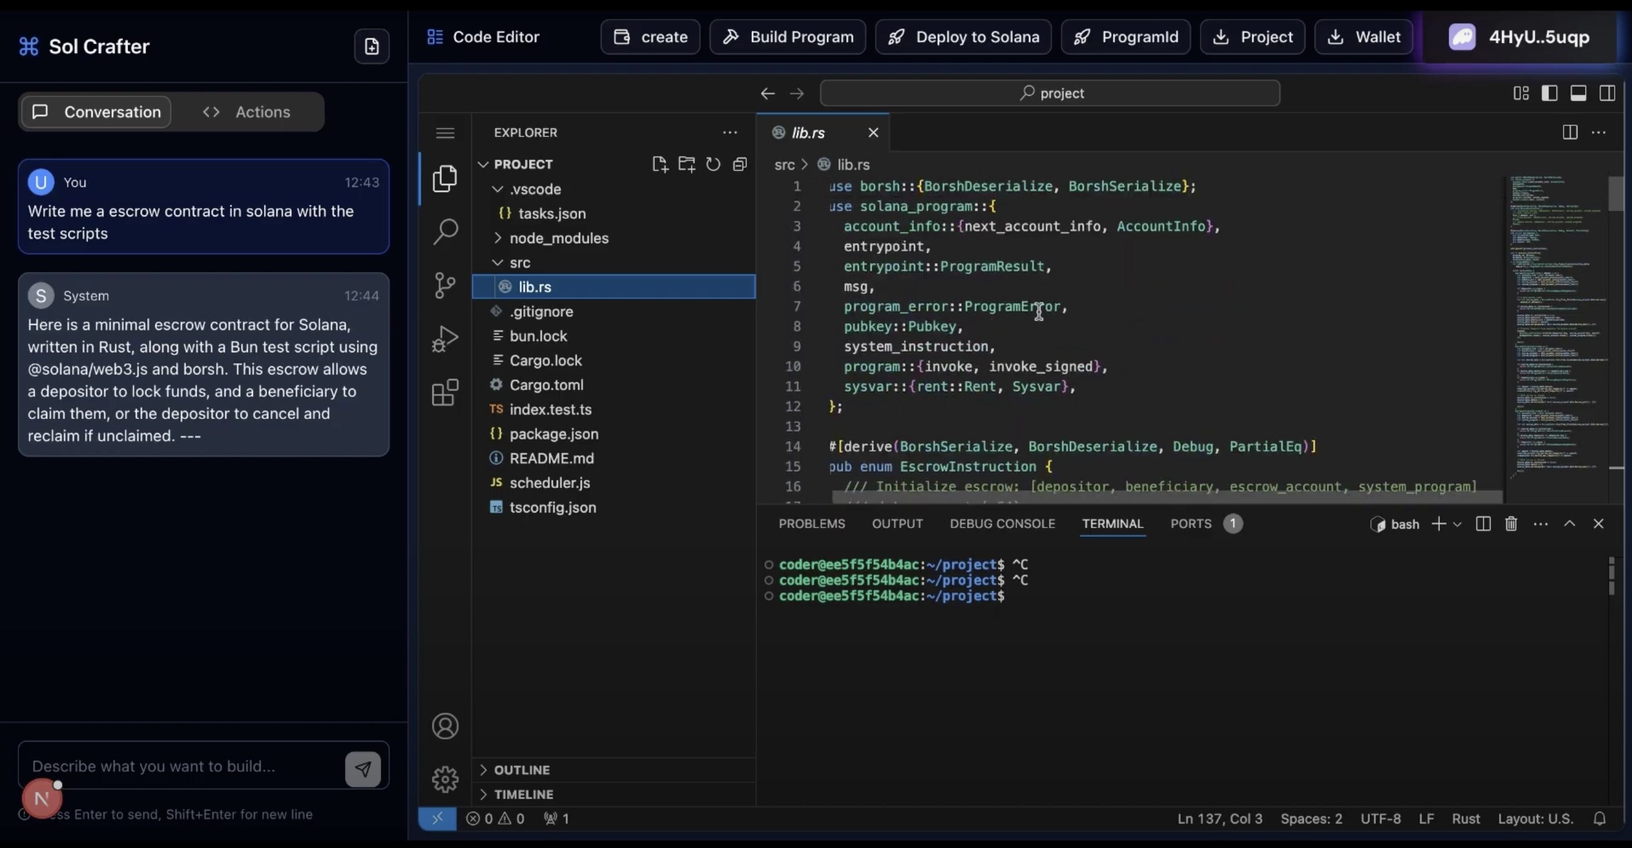This screenshot has width=1632, height=848.
Task: Toggle the primary side bar visibility
Action: click(x=1550, y=92)
